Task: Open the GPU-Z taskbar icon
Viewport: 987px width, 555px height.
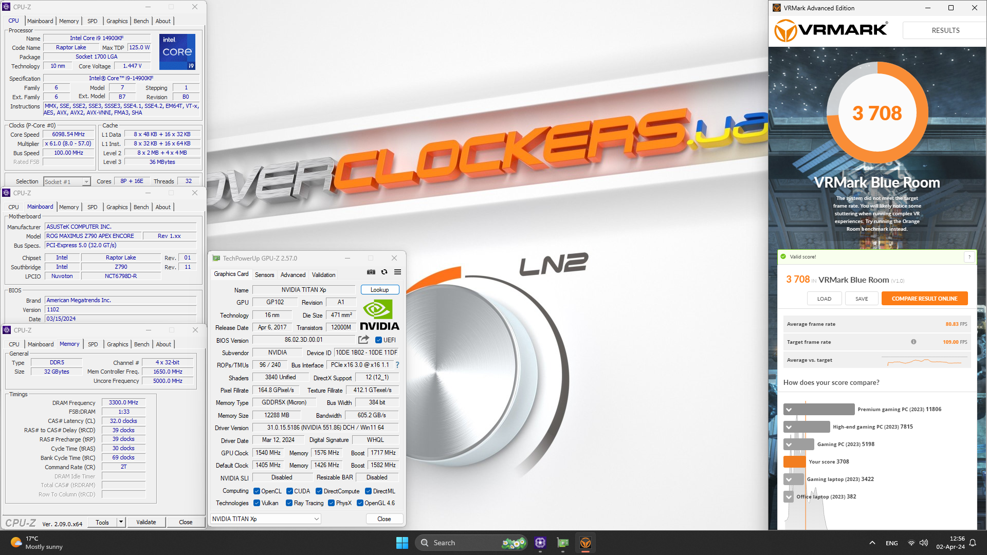Action: pyautogui.click(x=563, y=543)
